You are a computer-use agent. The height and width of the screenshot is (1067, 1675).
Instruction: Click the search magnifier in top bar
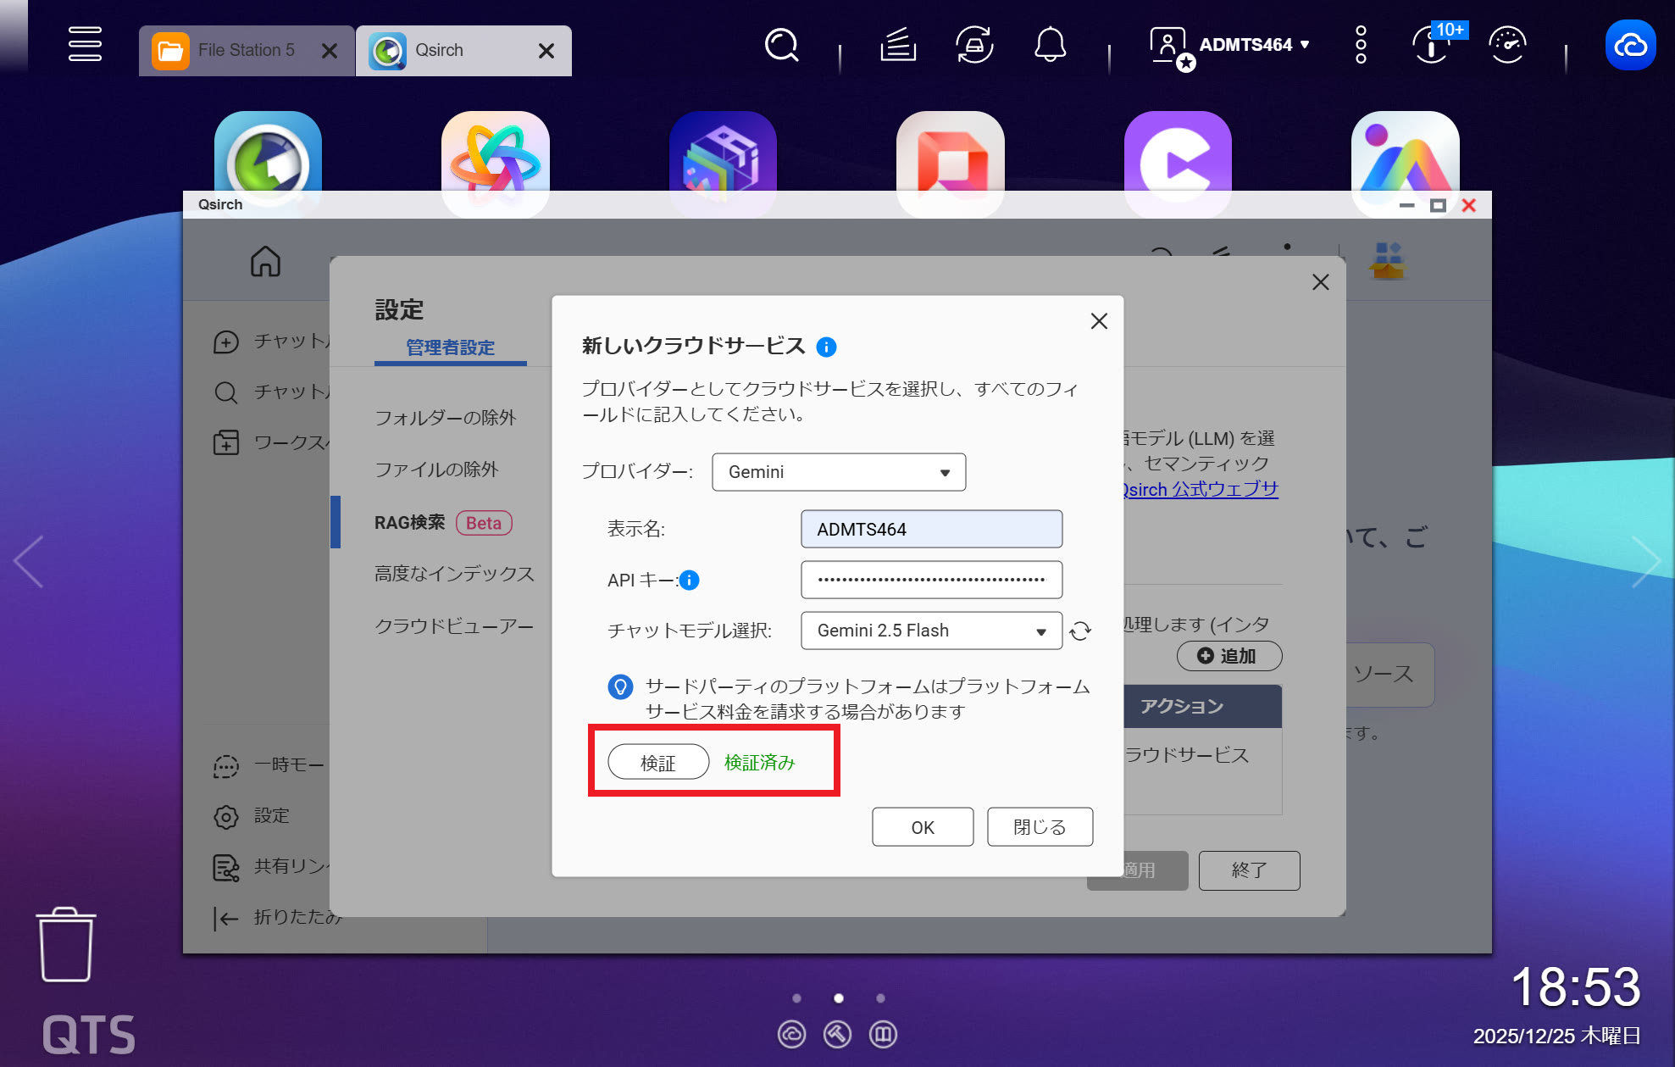781,46
